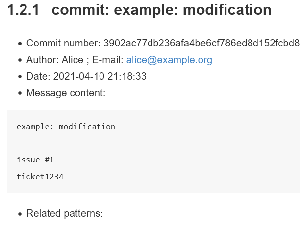Click the issue #1 line in code block
The image size is (300, 225).
35,160
